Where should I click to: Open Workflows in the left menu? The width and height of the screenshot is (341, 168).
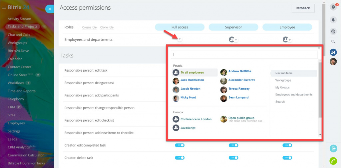(16, 83)
